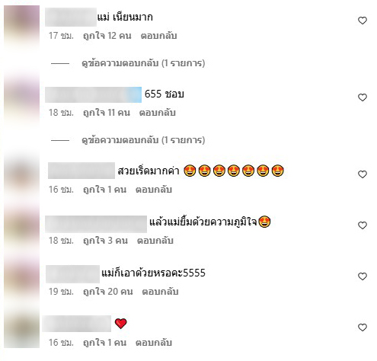
Task: Open the avatar beside the "แม่ก็เอาด้วยหรอคะ5555" comment
Action: click(22, 277)
